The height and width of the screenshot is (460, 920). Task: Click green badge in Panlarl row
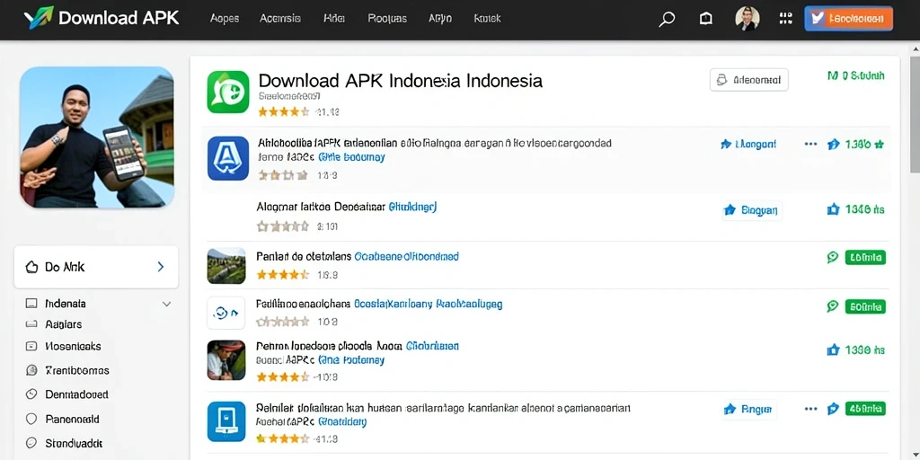(865, 257)
